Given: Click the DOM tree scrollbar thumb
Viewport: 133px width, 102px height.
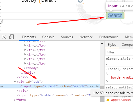Looking at the screenshot, I should click(102, 94).
